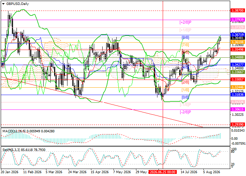
Task: Select the 1.31836 blue price label
Action: (x=238, y=95)
